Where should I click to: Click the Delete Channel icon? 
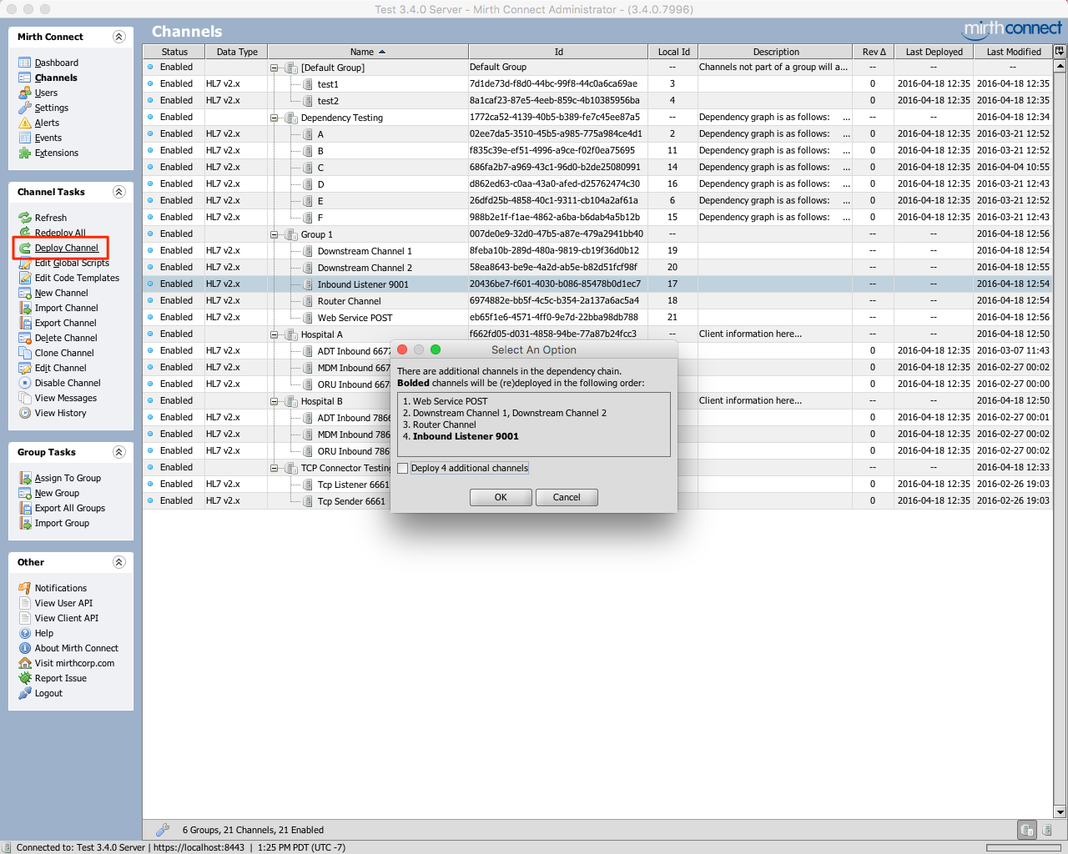[x=25, y=338]
